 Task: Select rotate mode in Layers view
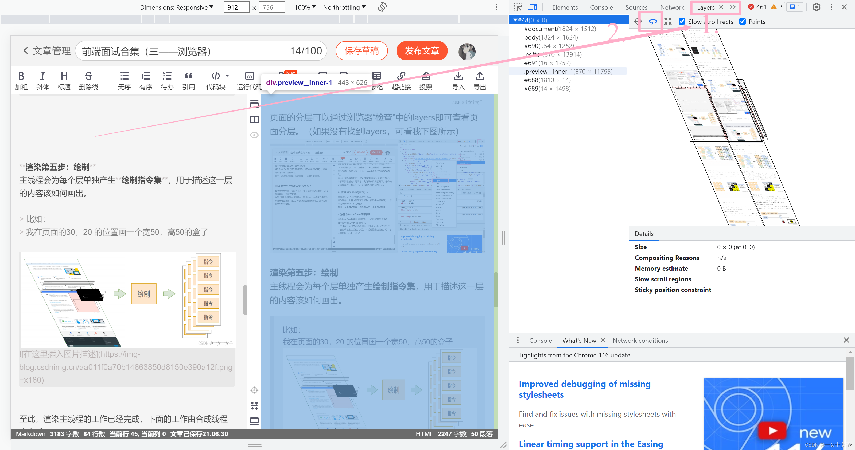(652, 22)
